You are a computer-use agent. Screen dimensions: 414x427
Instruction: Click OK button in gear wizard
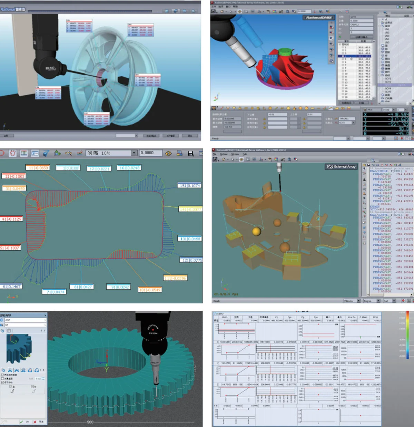25,422
